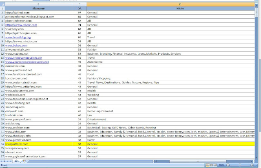
Task: Select the highlighted koraplatform.com cell
Action: click(x=38, y=144)
